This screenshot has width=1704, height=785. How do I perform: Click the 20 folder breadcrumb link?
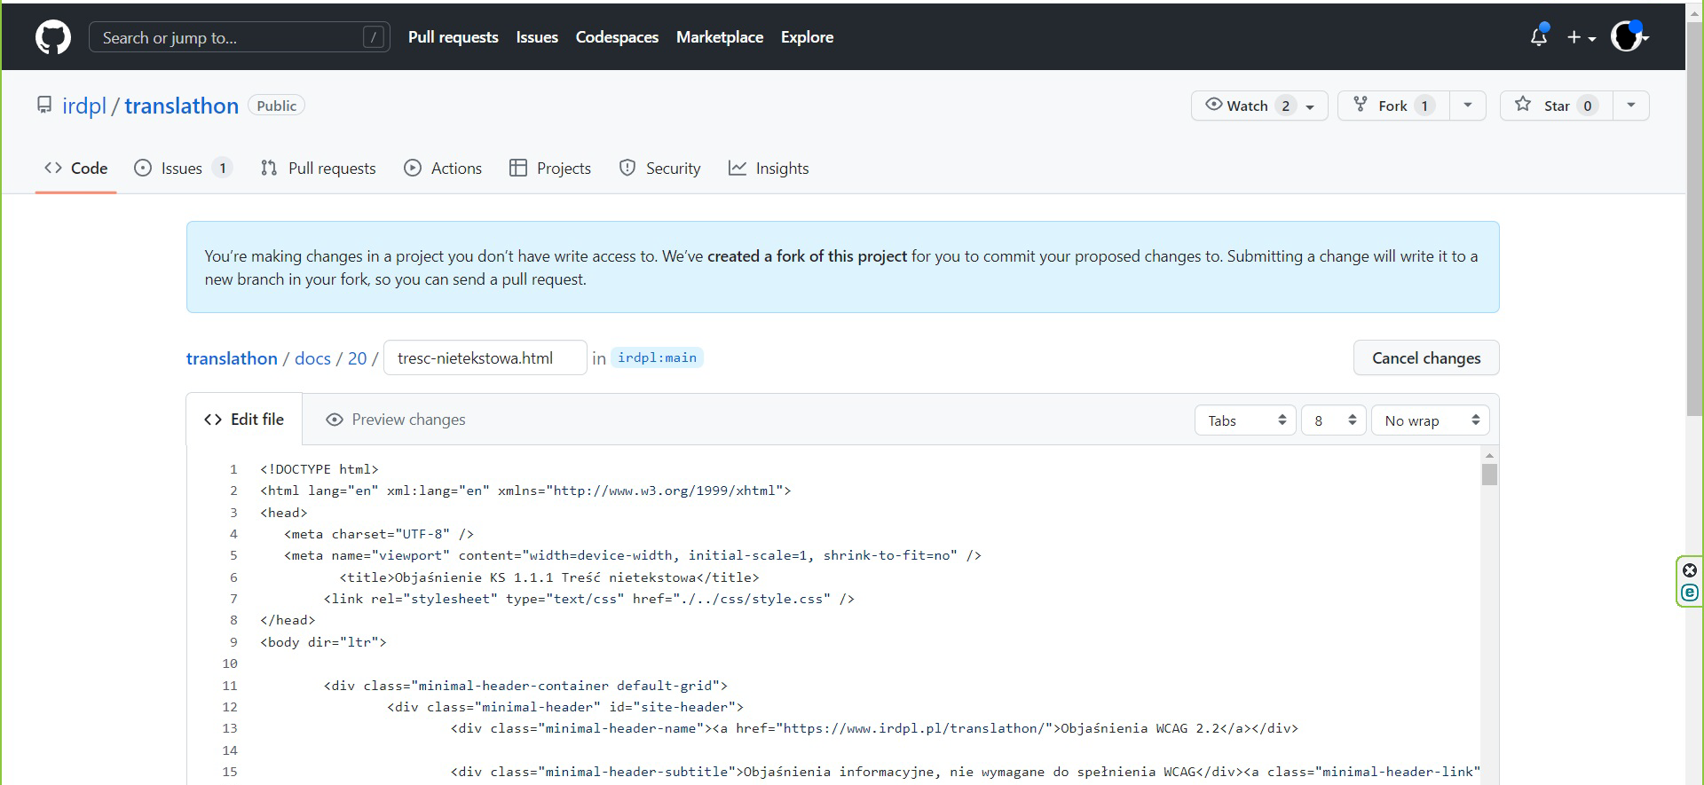click(357, 358)
